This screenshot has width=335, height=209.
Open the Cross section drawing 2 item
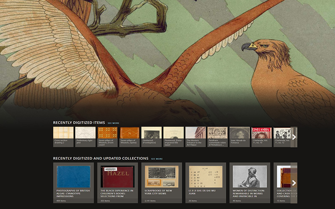63,136
